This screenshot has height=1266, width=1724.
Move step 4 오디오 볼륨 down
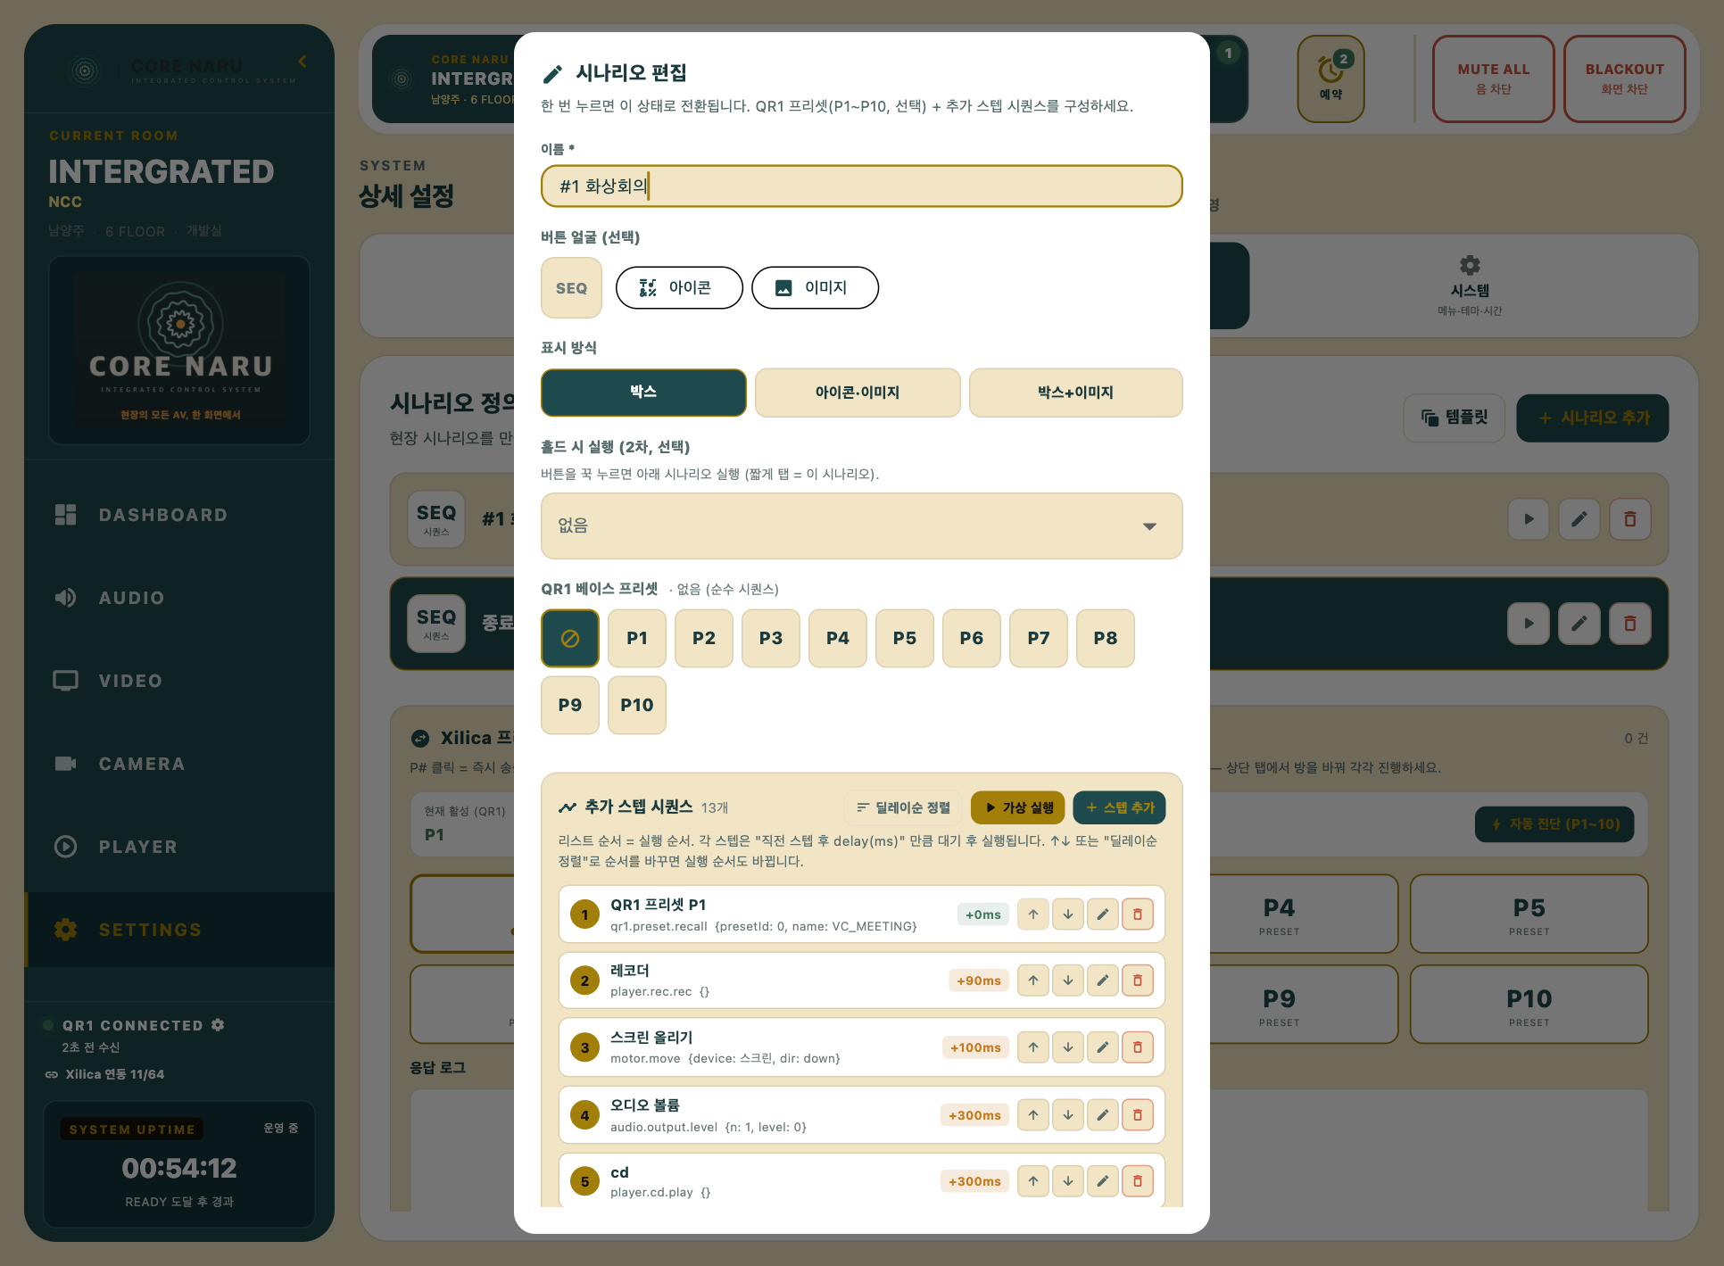1067,1115
